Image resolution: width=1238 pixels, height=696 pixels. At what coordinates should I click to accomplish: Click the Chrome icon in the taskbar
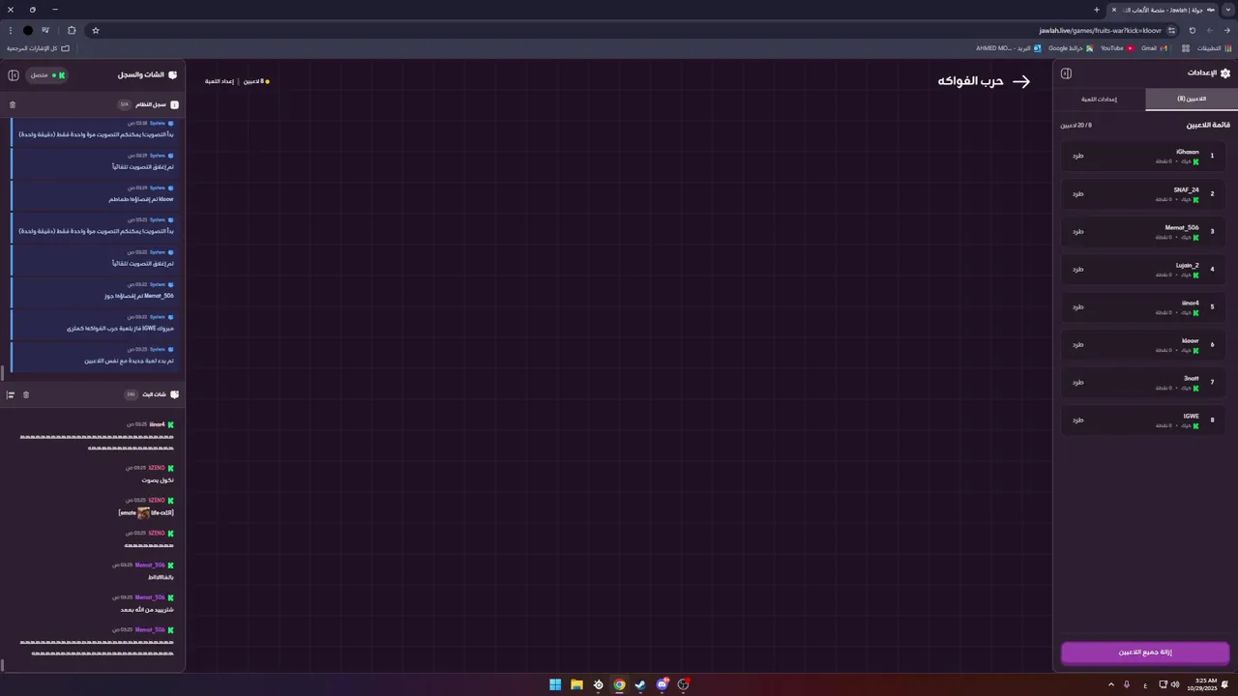pyautogui.click(x=619, y=684)
